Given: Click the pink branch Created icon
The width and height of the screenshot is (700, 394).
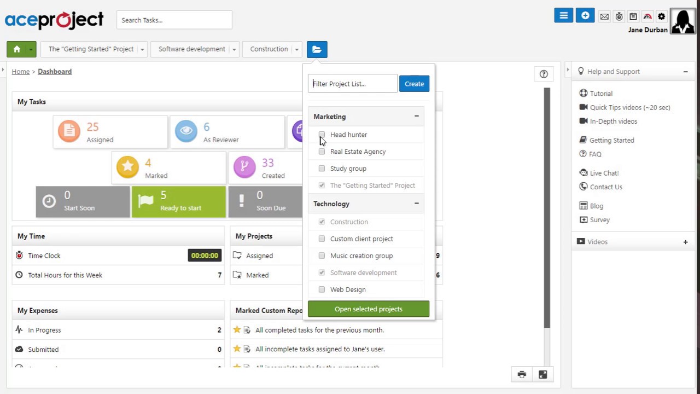Looking at the screenshot, I should [244, 167].
